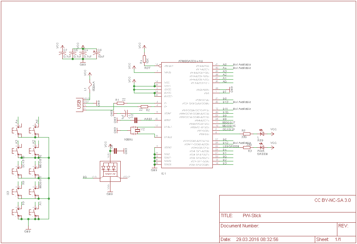Select the R3 330 resistor symbol
Viewport: 357px width, 244px height.
247,148
